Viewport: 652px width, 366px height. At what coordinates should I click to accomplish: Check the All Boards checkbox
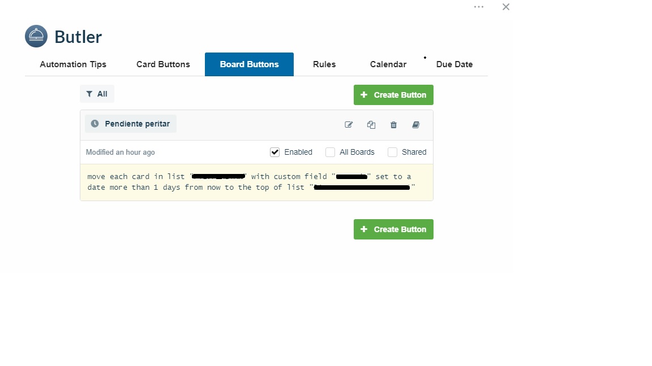click(330, 152)
